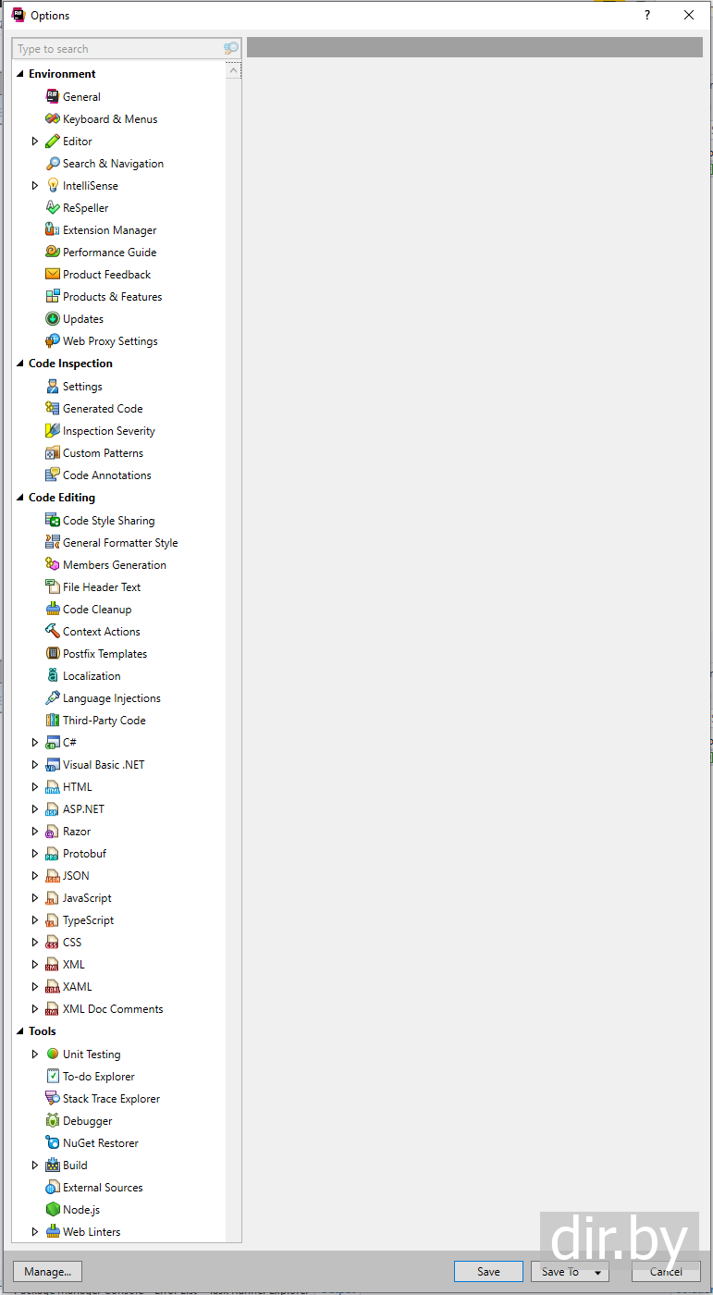The image size is (713, 1295).
Task: Click the Generated Code icon
Action: point(53,408)
